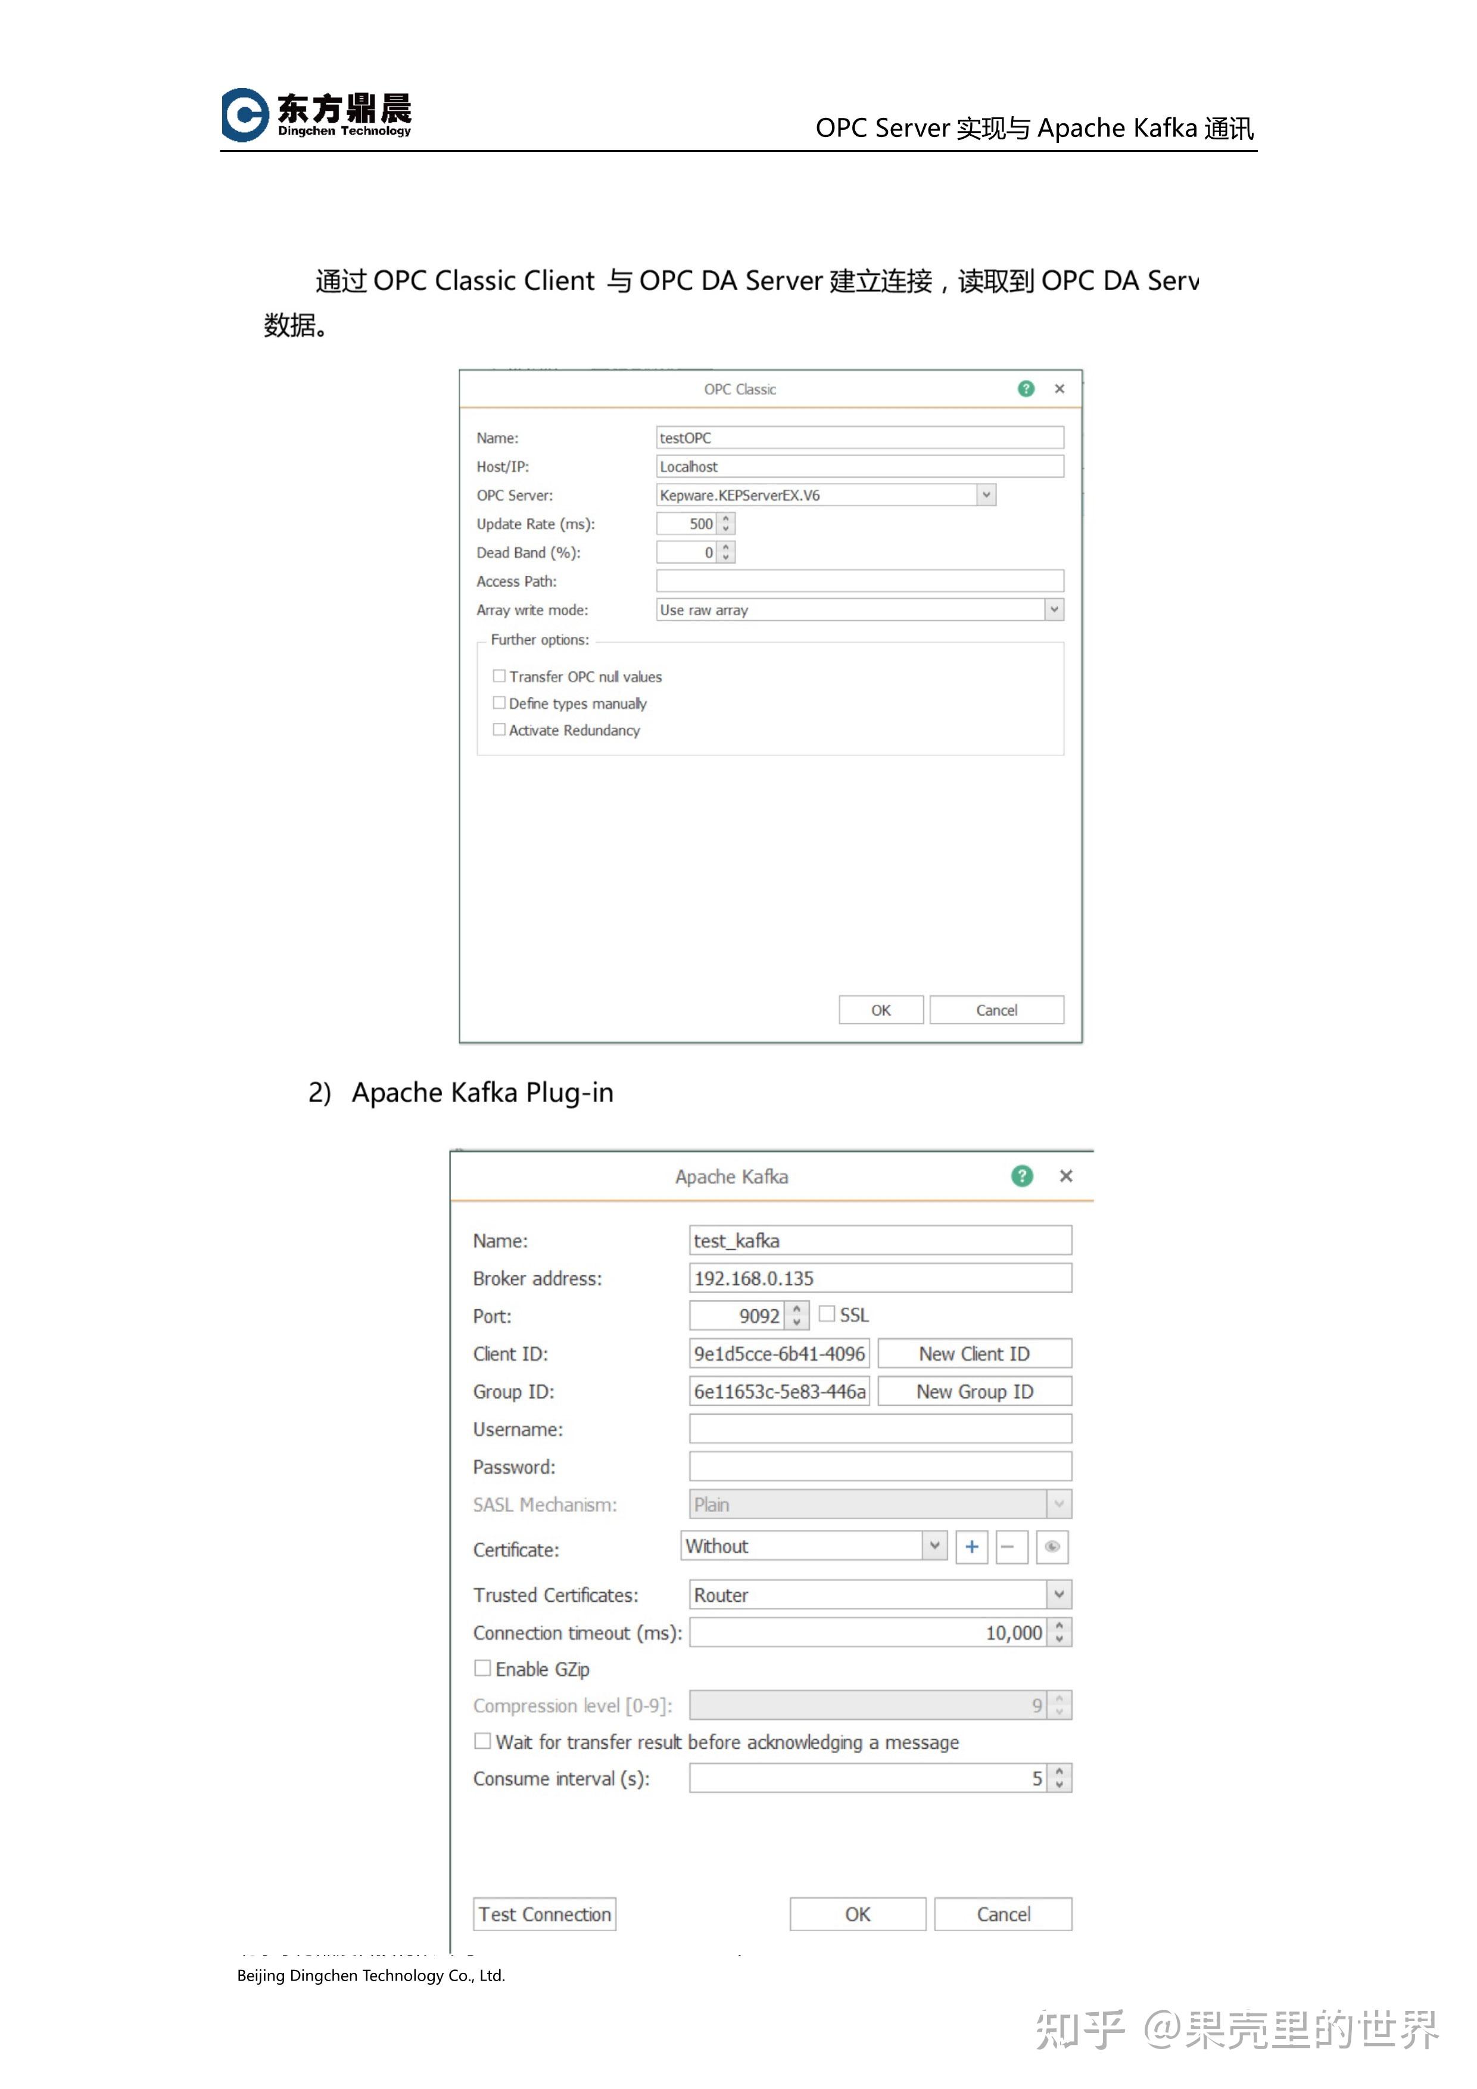Close the OPC Classic dialog with X
This screenshot has height=2089, width=1477.
coord(1060,388)
